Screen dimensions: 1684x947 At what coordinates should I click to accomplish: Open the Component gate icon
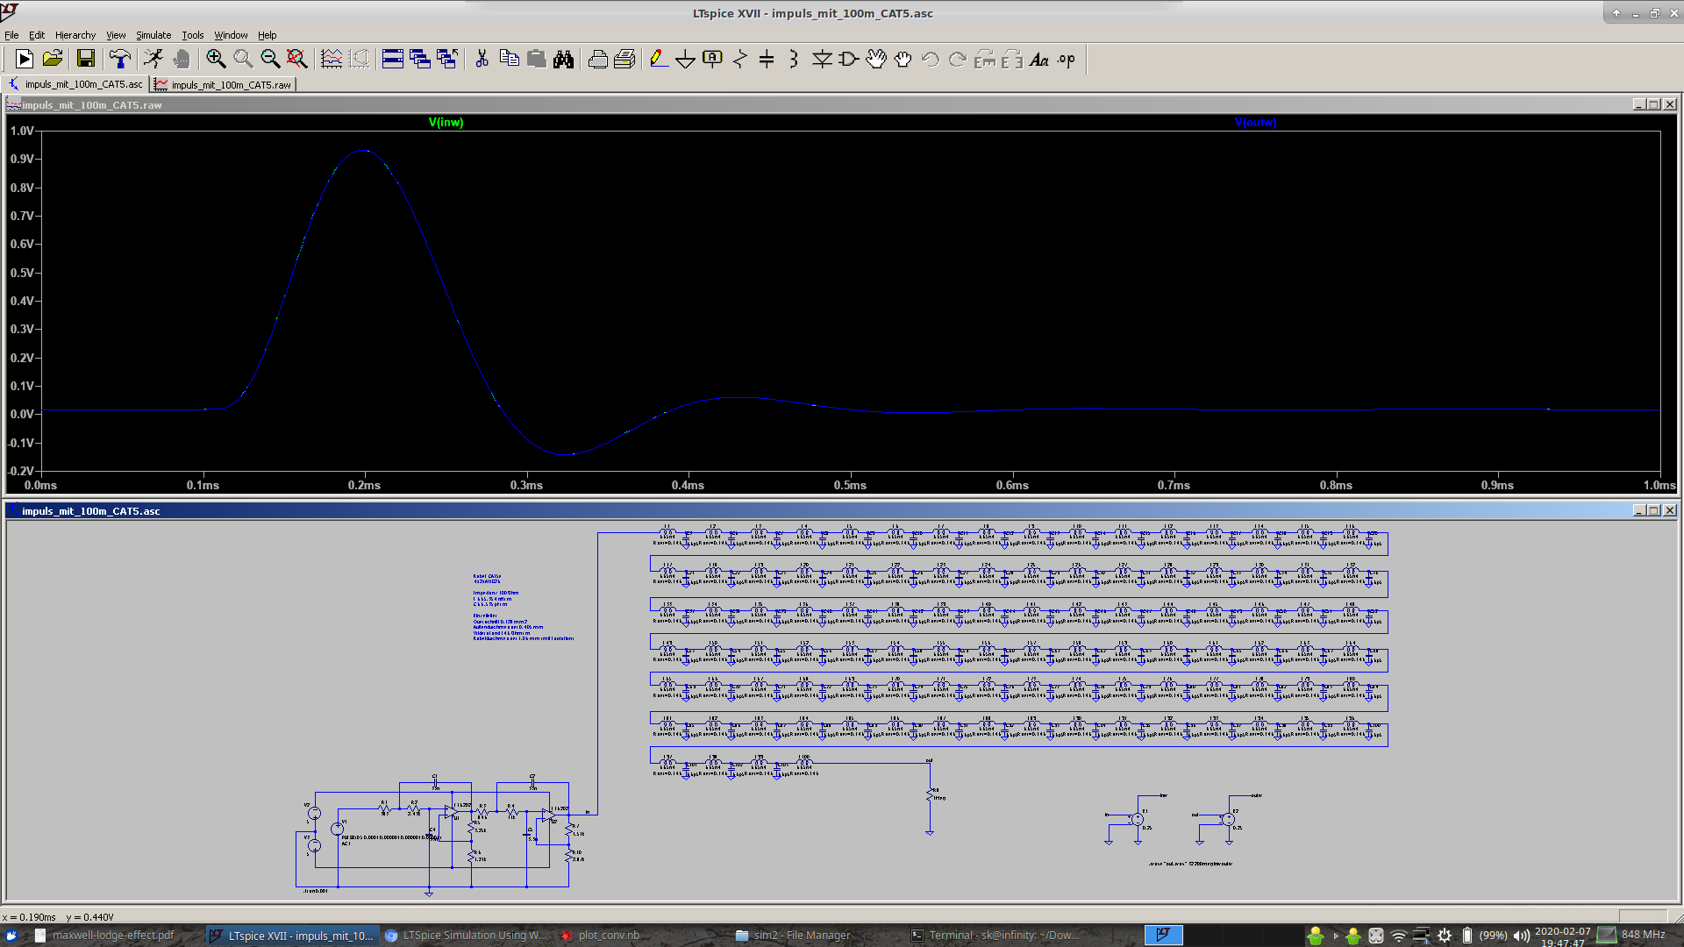pyautogui.click(x=849, y=59)
